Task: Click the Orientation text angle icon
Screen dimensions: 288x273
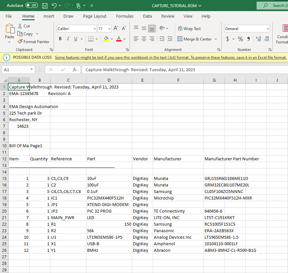Action: 162,28
